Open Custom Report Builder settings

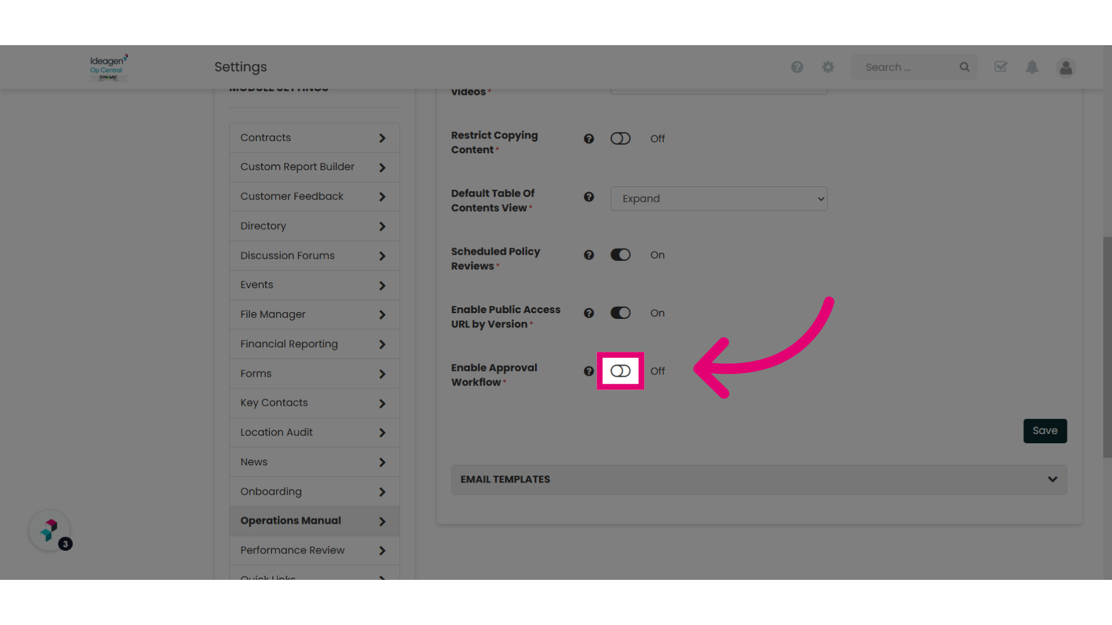pyautogui.click(x=314, y=167)
